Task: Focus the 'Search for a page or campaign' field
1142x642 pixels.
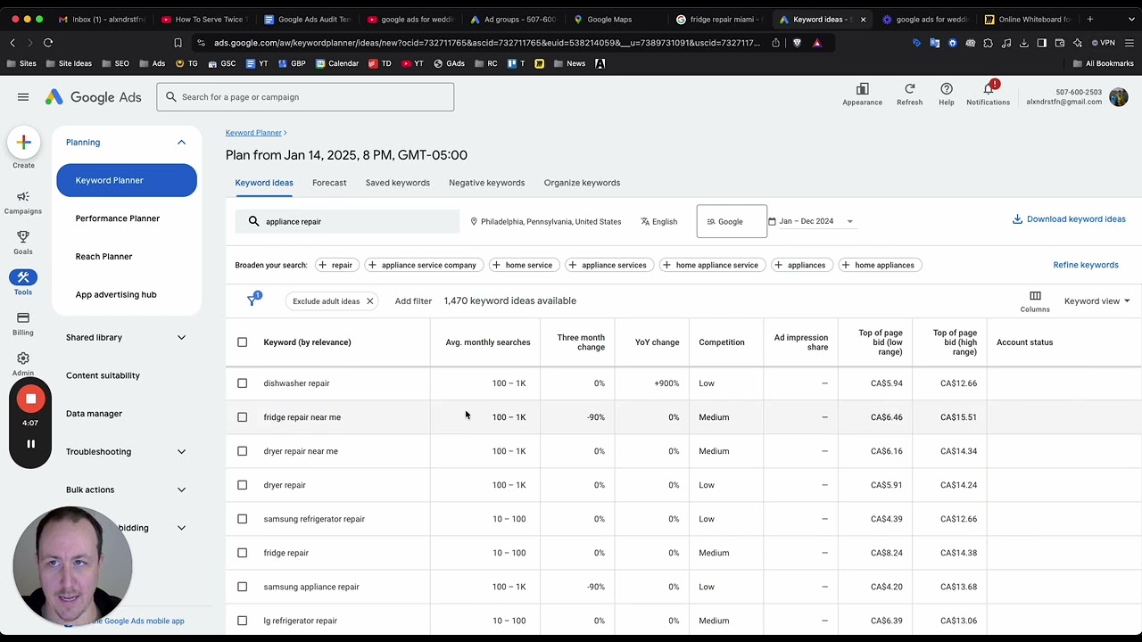Action: click(x=305, y=97)
